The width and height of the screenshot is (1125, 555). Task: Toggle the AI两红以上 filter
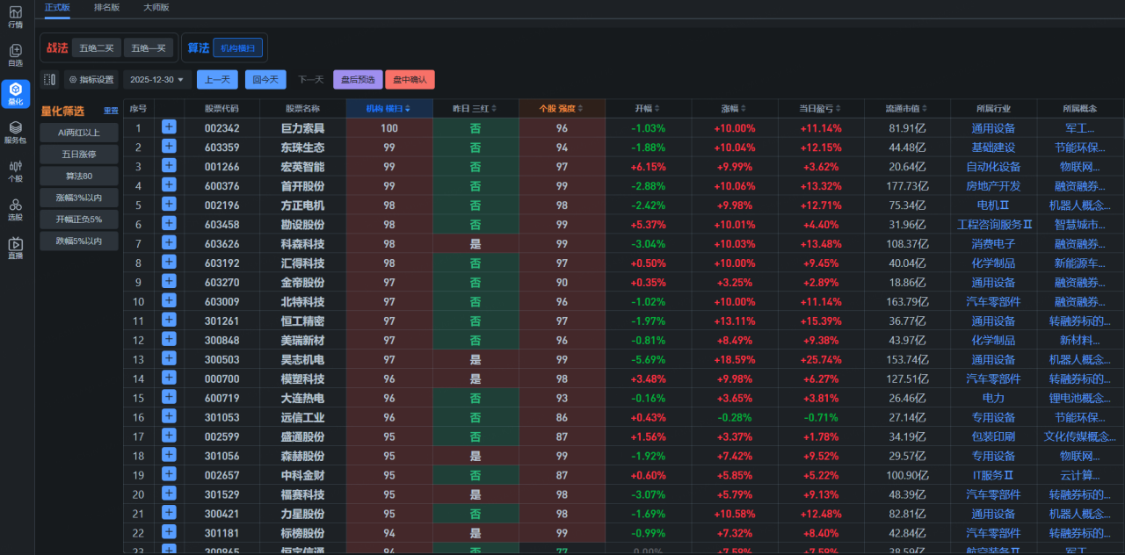click(78, 133)
